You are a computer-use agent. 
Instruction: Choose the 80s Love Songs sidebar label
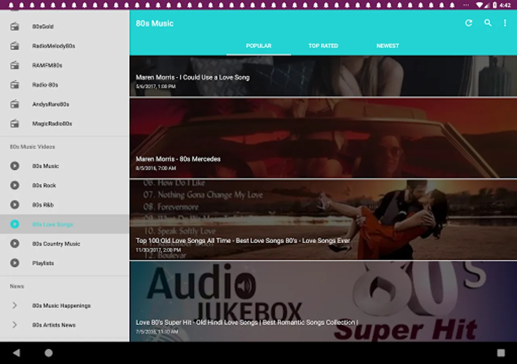[53, 224]
